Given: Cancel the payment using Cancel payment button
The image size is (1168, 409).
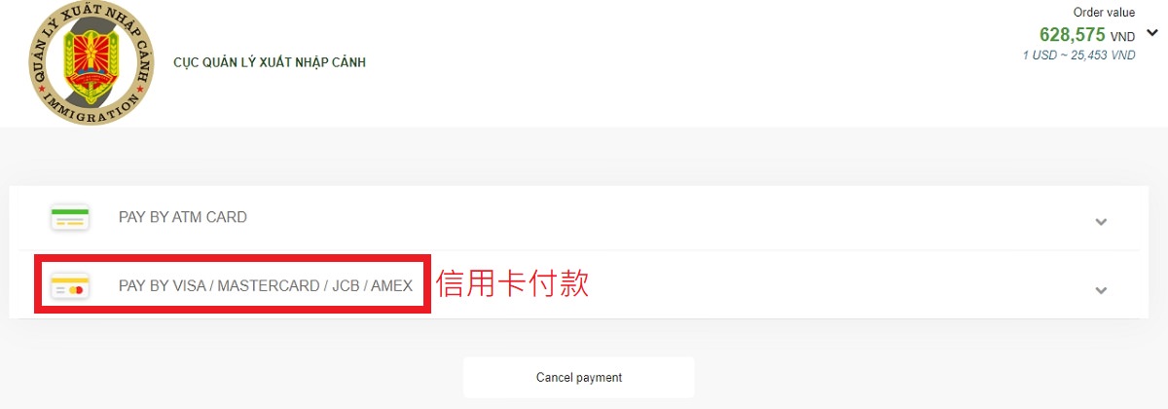Looking at the screenshot, I should coord(579,377).
